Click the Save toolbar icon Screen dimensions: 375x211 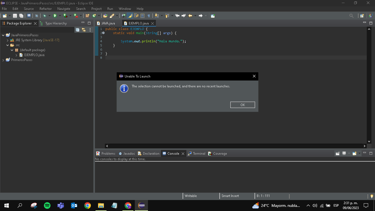(15, 16)
